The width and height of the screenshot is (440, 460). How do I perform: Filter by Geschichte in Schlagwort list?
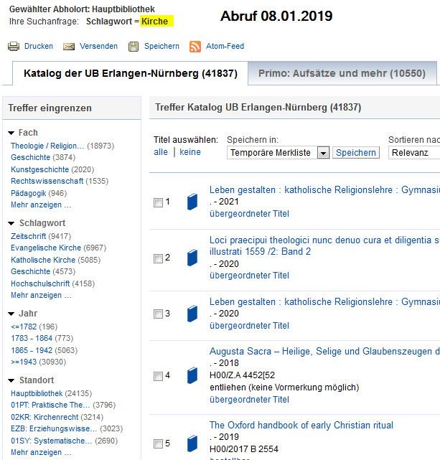tap(31, 271)
